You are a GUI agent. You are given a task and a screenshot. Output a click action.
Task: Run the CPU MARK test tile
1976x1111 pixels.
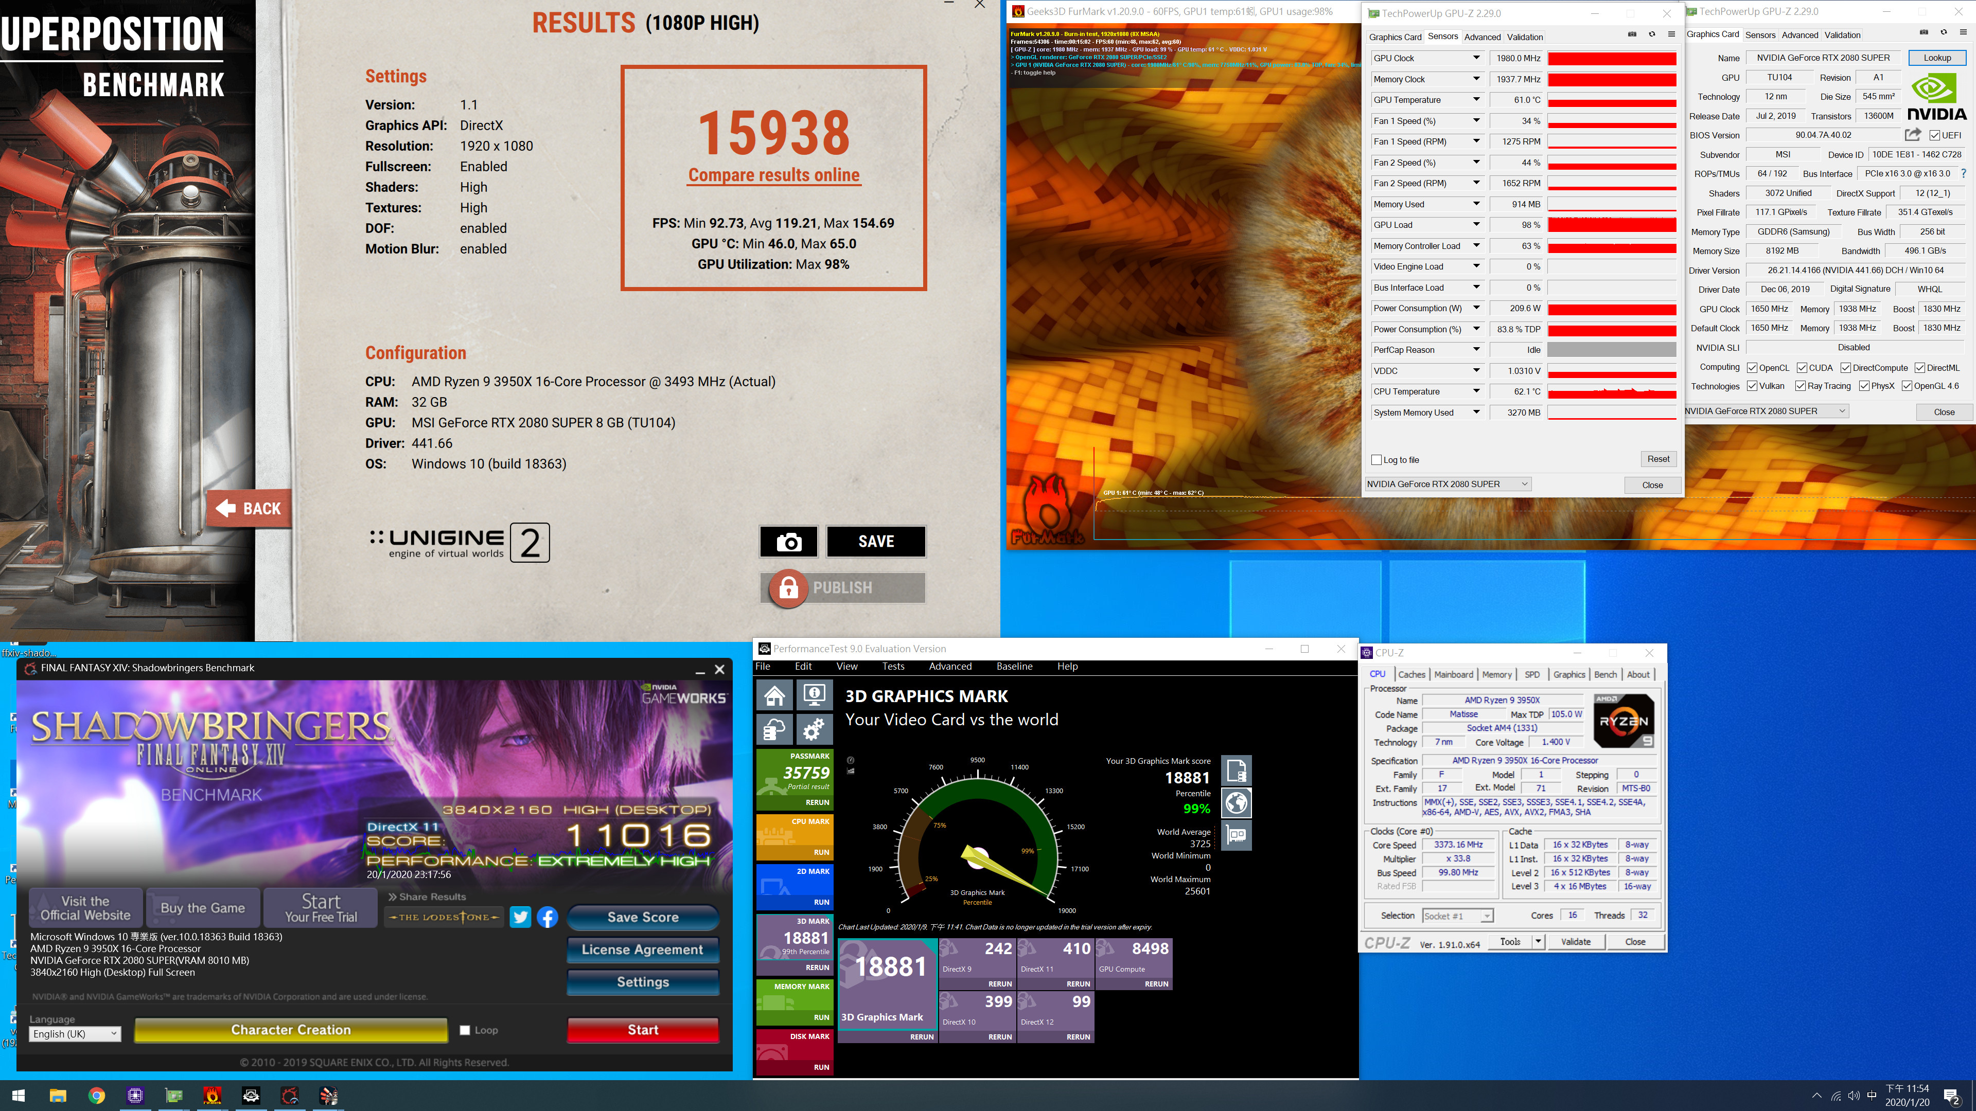pyautogui.click(x=795, y=837)
